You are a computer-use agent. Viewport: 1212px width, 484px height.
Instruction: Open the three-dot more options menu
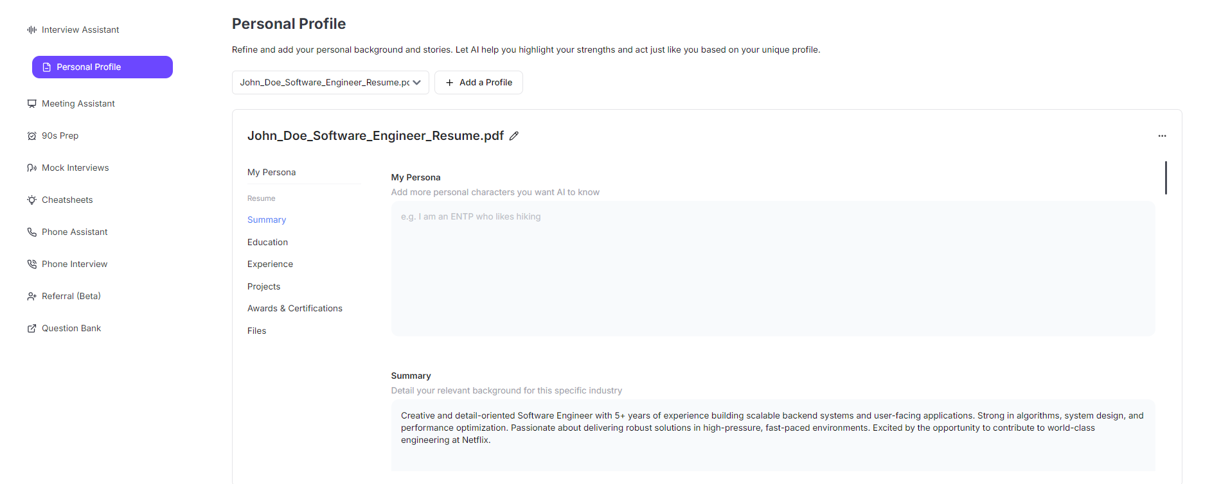[x=1162, y=136]
